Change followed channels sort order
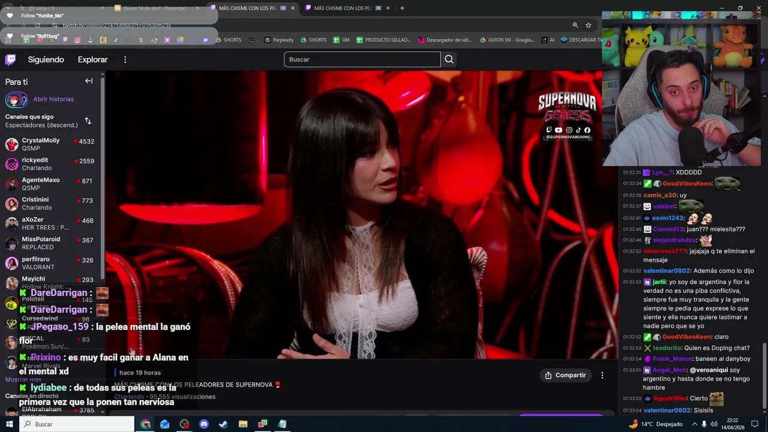Screen dimensions: 768x432 tap(88, 121)
